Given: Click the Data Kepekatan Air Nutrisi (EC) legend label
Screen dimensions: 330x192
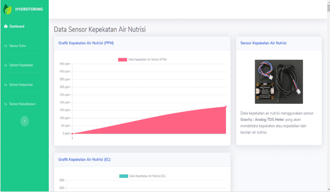Looking at the screenshot, I should pos(147,176).
